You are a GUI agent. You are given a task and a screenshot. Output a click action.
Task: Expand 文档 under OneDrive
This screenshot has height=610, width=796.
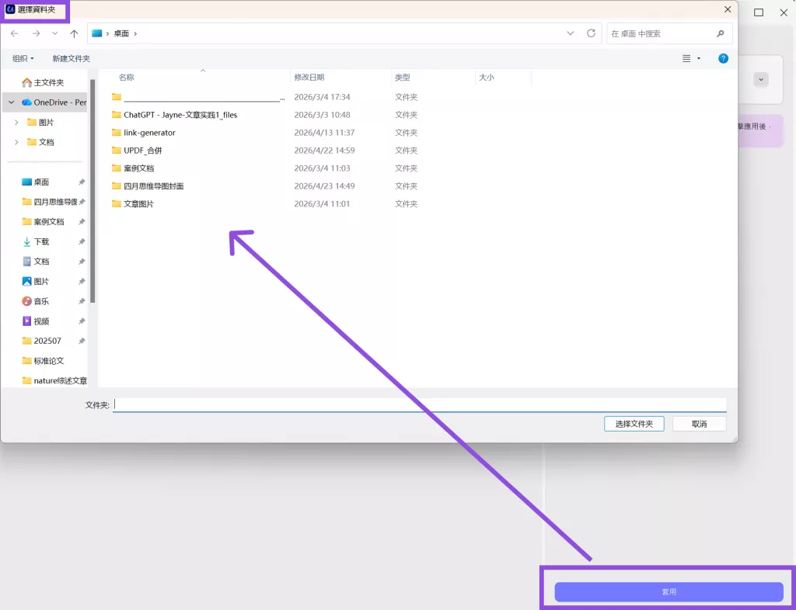coord(16,142)
